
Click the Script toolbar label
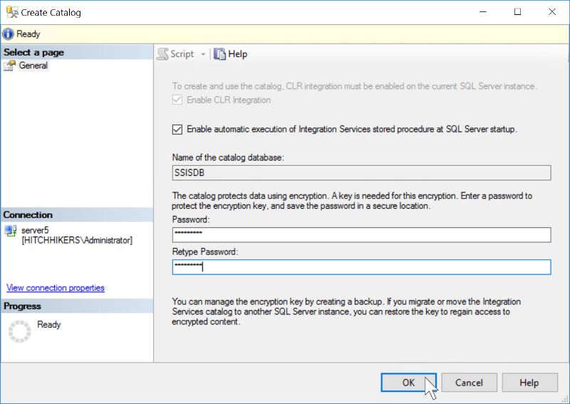coord(182,54)
